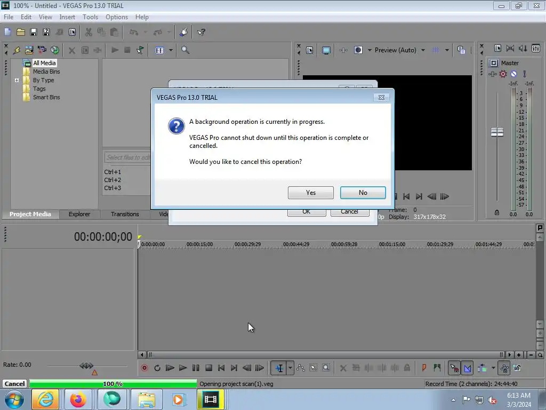Toggle timeline Loop Playback
Image resolution: width=546 pixels, height=410 pixels.
[157, 368]
